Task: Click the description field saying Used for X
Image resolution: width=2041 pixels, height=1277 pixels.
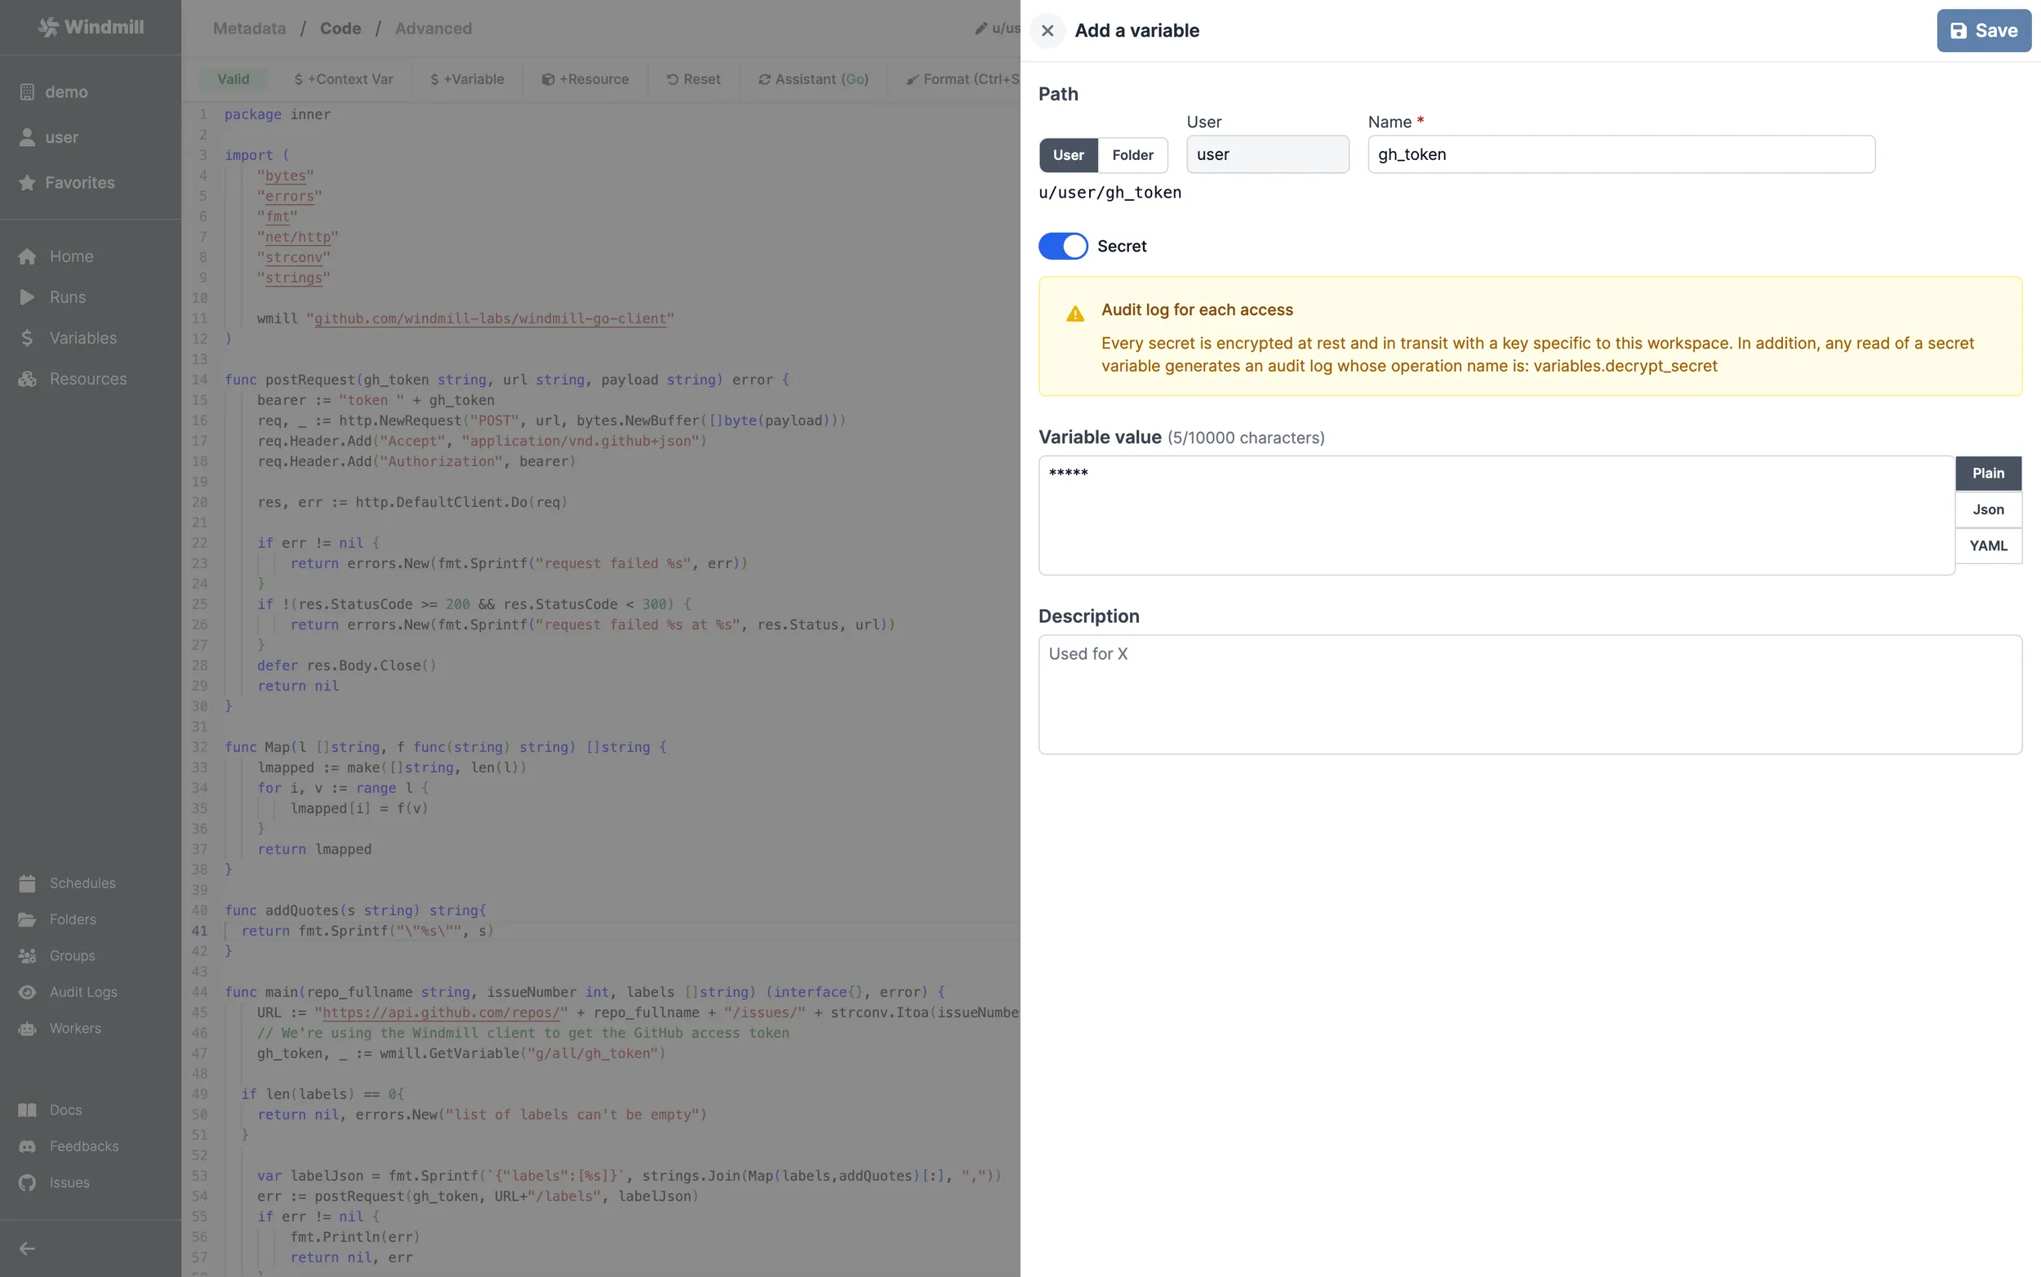Action: 1528,692
